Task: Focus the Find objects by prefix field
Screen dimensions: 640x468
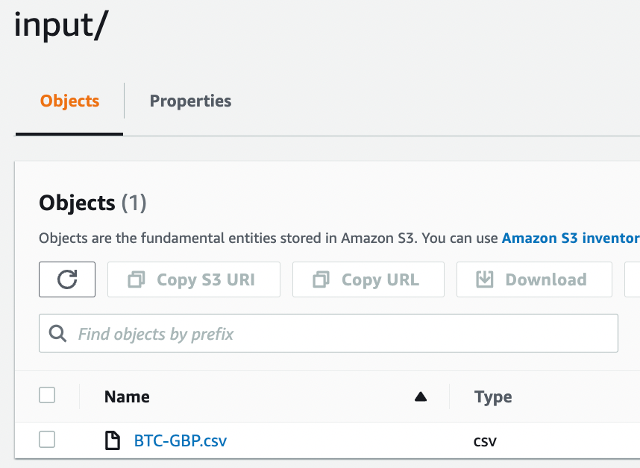Action: (x=328, y=333)
